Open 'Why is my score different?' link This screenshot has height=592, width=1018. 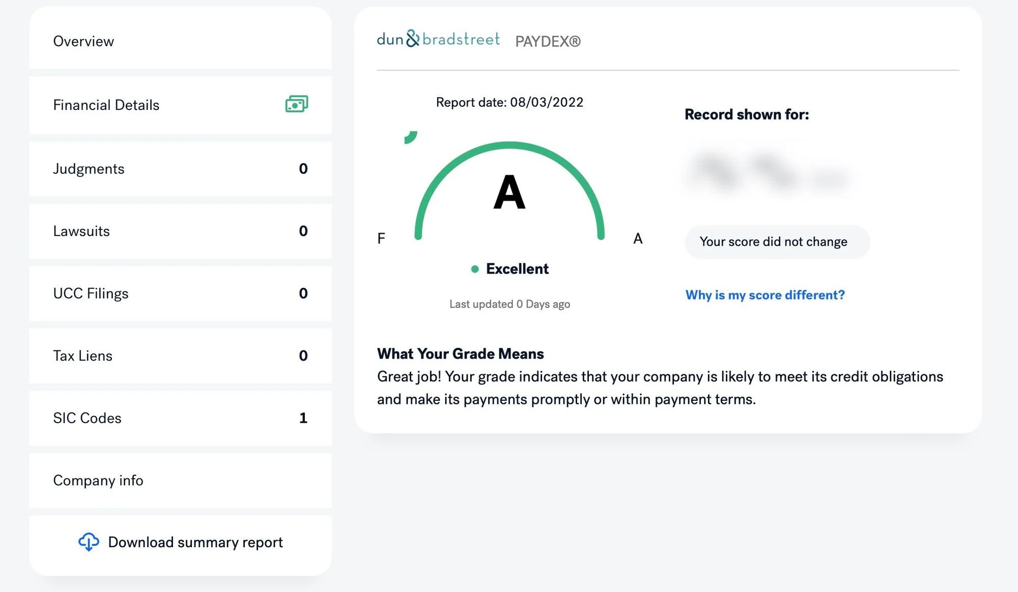tap(765, 295)
